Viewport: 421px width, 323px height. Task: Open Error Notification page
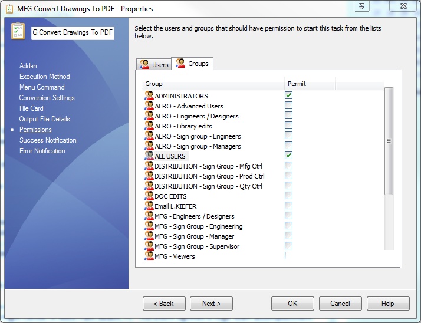42,151
